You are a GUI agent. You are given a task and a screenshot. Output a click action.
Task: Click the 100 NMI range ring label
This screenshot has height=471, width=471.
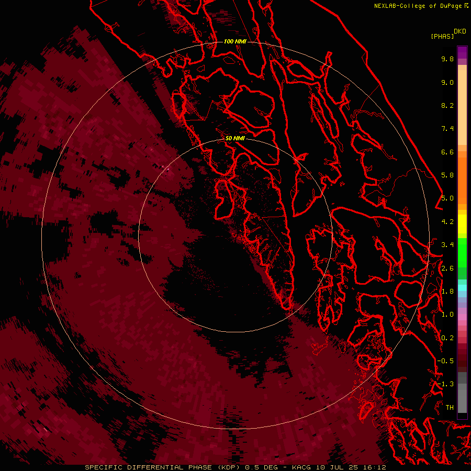click(x=235, y=41)
